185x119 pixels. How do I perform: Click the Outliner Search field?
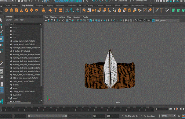point(24,24)
